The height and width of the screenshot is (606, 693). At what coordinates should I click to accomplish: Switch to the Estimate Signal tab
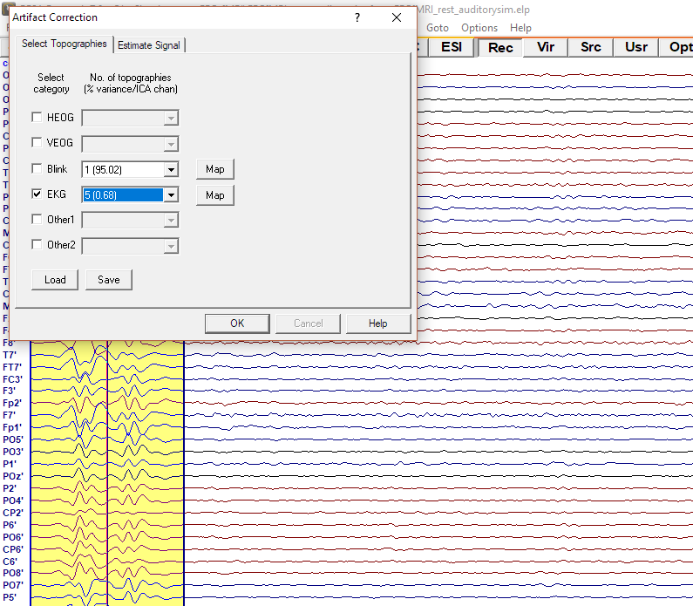click(149, 45)
